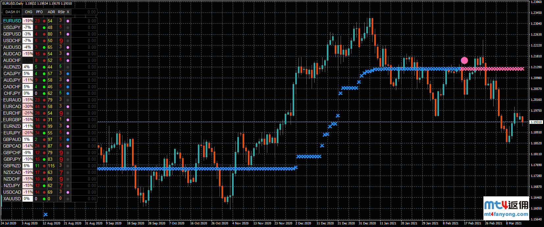The height and width of the screenshot is (227, 544).
Task: Click the green PFO dot in XAUUSD row
Action: coord(44,199)
